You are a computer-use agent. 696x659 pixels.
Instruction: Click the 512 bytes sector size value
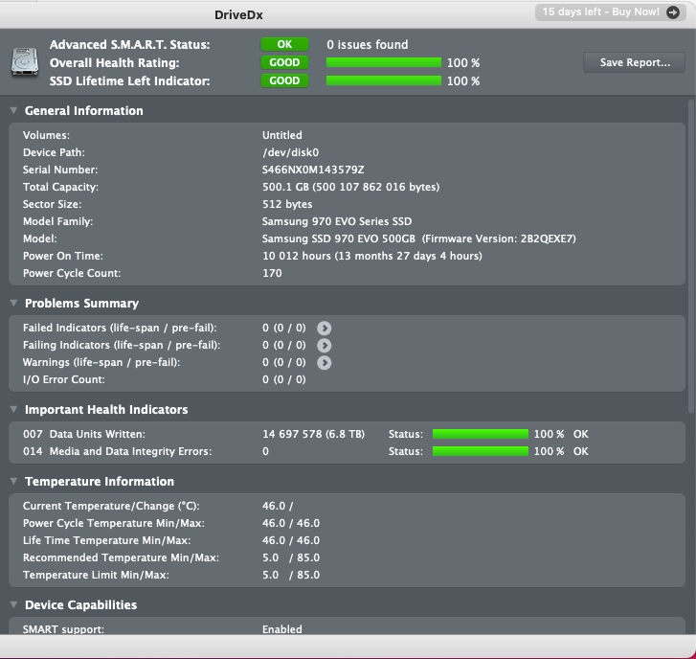pyautogui.click(x=287, y=204)
